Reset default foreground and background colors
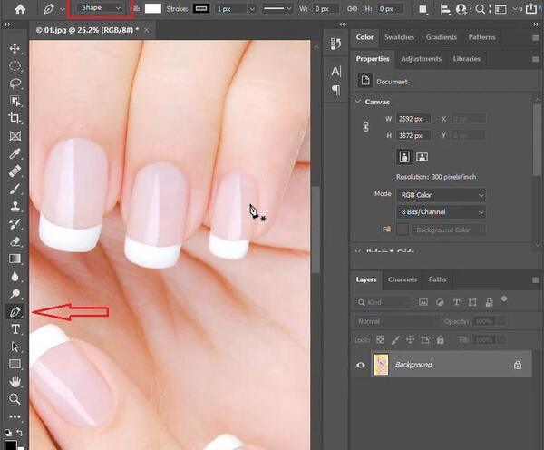 (x=7, y=433)
